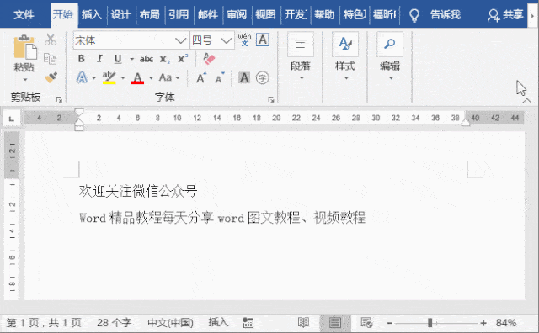This screenshot has width=539, height=333.
Task: Open Clipboard pane launcher
Action: coord(59,99)
